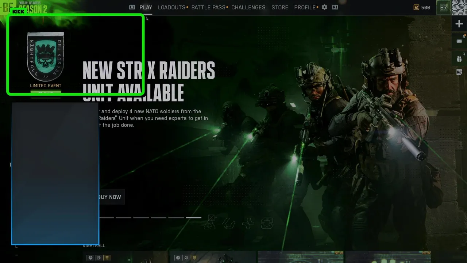Screen dimensions: 467x263
Task: Switch to the PLAY tab
Action: (x=146, y=7)
